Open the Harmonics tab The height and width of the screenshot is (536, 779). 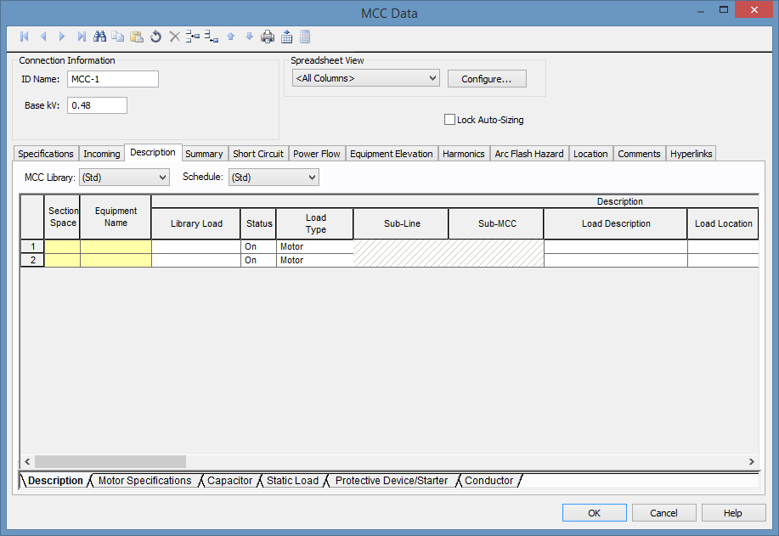click(x=464, y=154)
